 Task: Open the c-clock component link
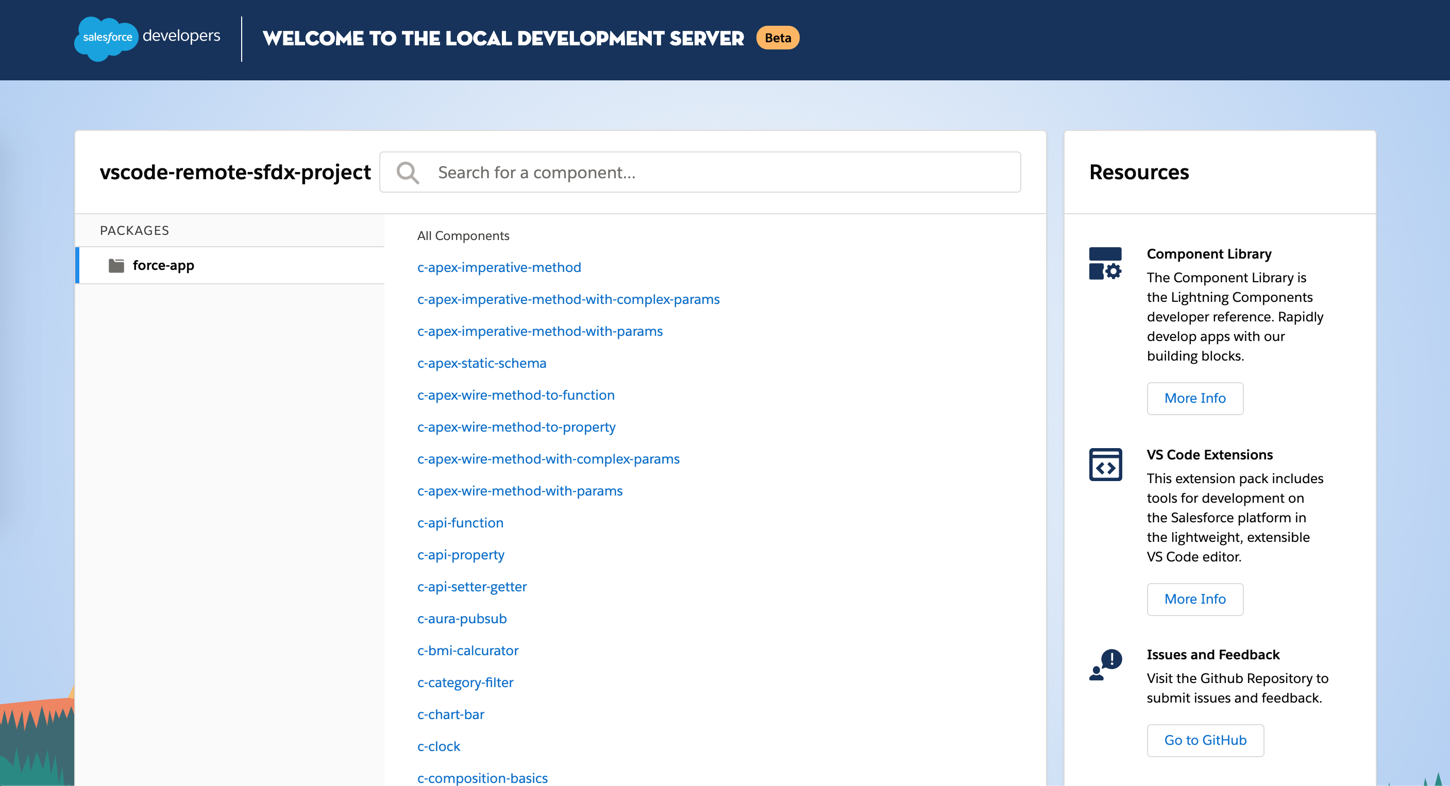click(439, 747)
